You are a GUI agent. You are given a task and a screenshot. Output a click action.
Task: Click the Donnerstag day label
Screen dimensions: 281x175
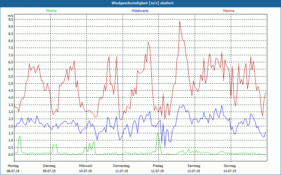(x=121, y=166)
